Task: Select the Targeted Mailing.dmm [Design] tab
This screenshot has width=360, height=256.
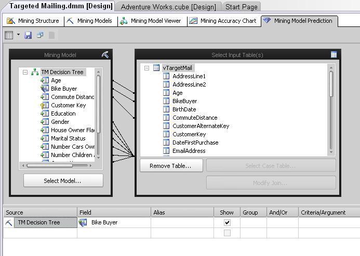Action: 61,6
